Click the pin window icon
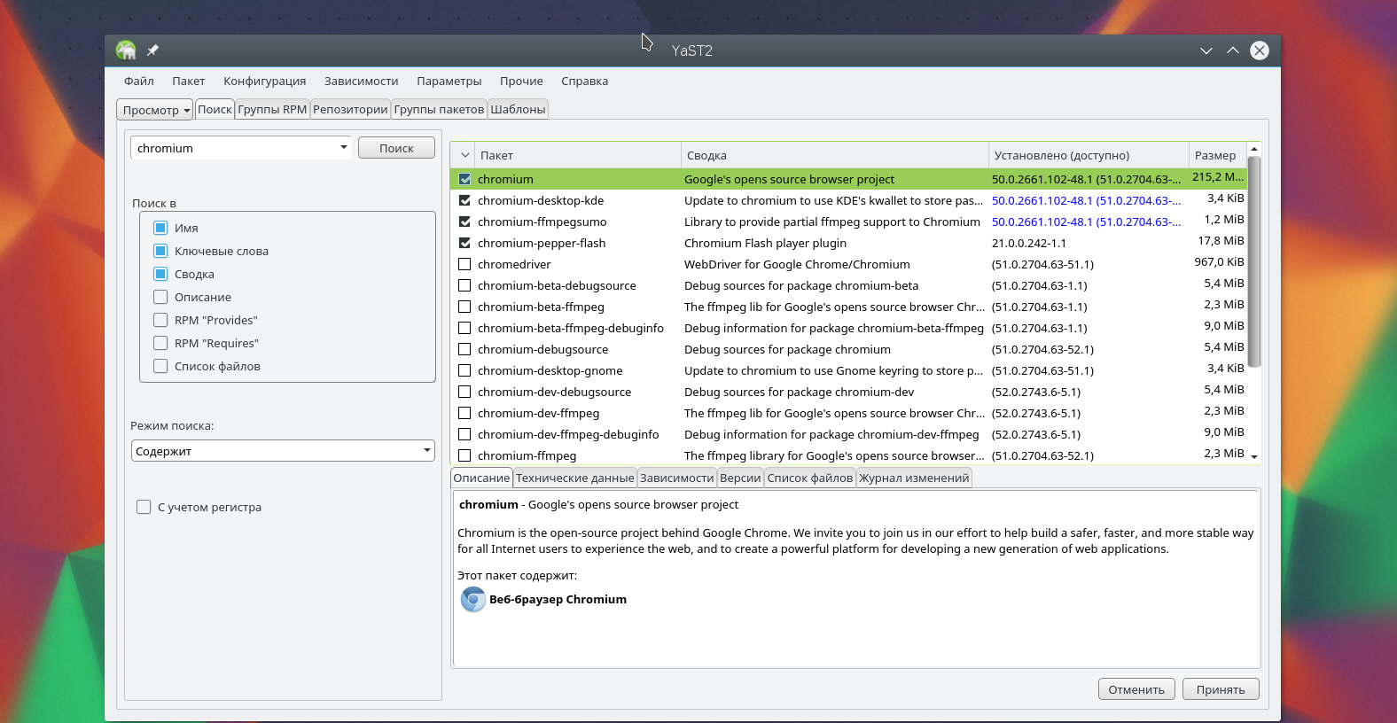The width and height of the screenshot is (1397, 723). pos(152,51)
